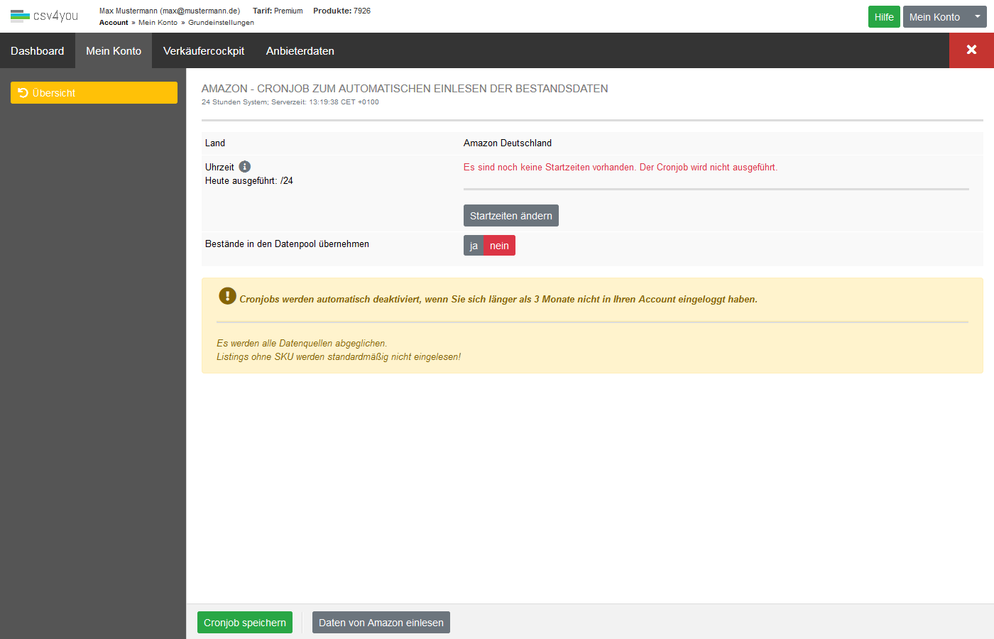Select 'nein' for Bestände in den Datenpool
Screen dimensions: 994x639
point(499,246)
